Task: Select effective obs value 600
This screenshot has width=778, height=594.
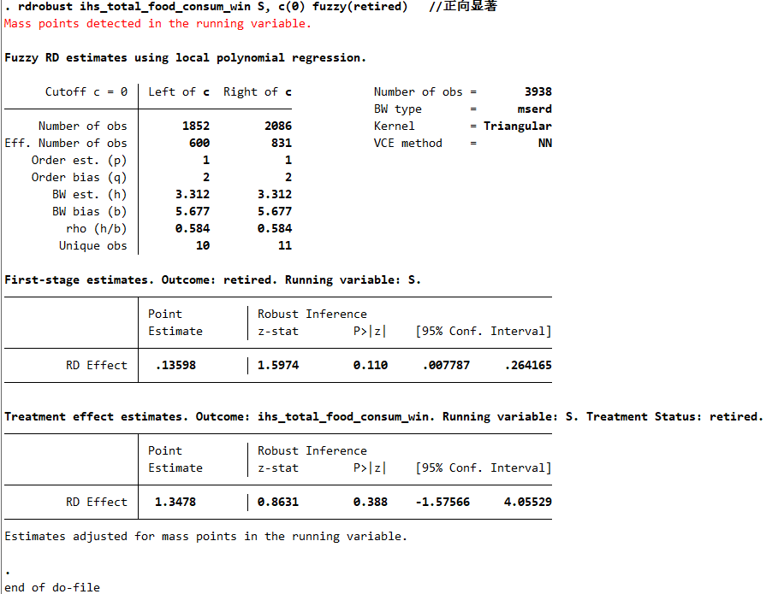Action: [199, 144]
